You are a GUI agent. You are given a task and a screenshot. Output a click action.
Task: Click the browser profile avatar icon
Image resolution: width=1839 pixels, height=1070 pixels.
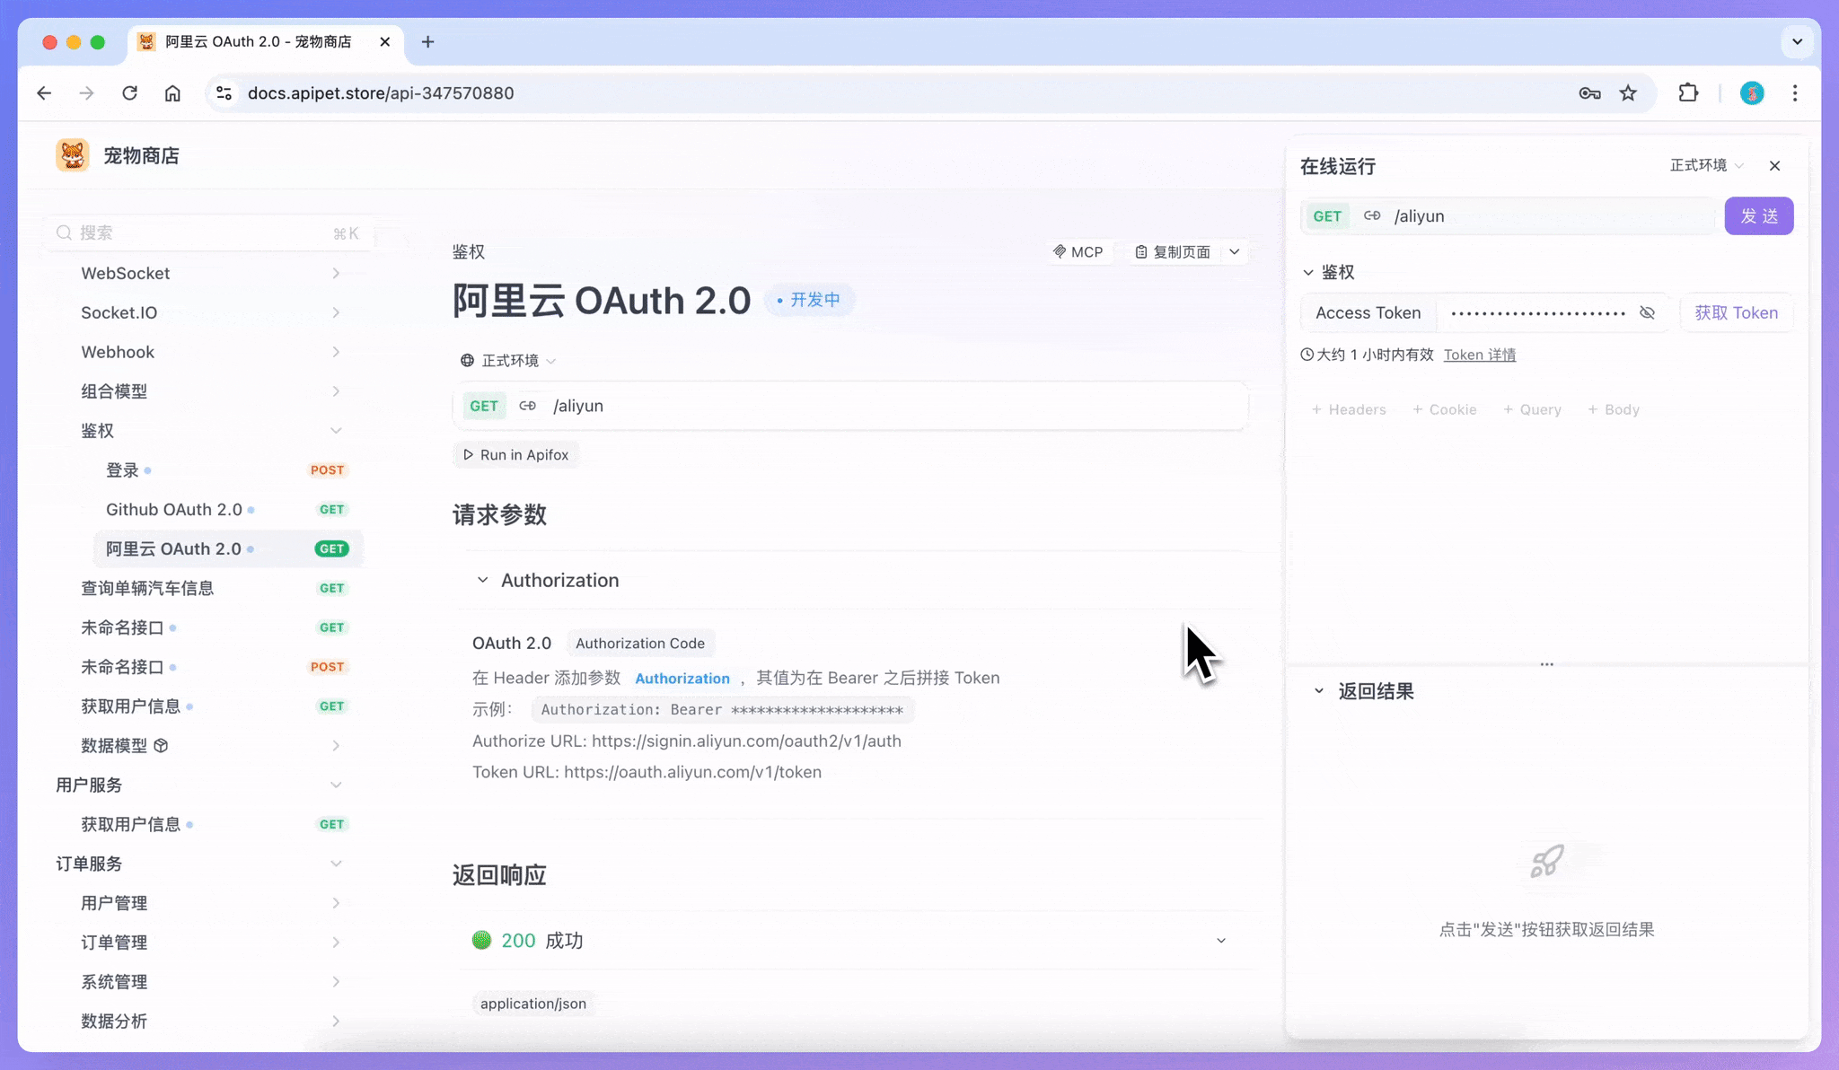pyautogui.click(x=1751, y=92)
